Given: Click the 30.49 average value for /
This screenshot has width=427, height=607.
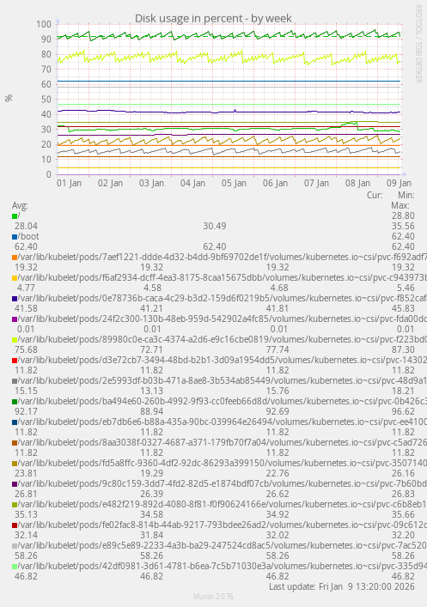Looking at the screenshot, I should [x=215, y=226].
